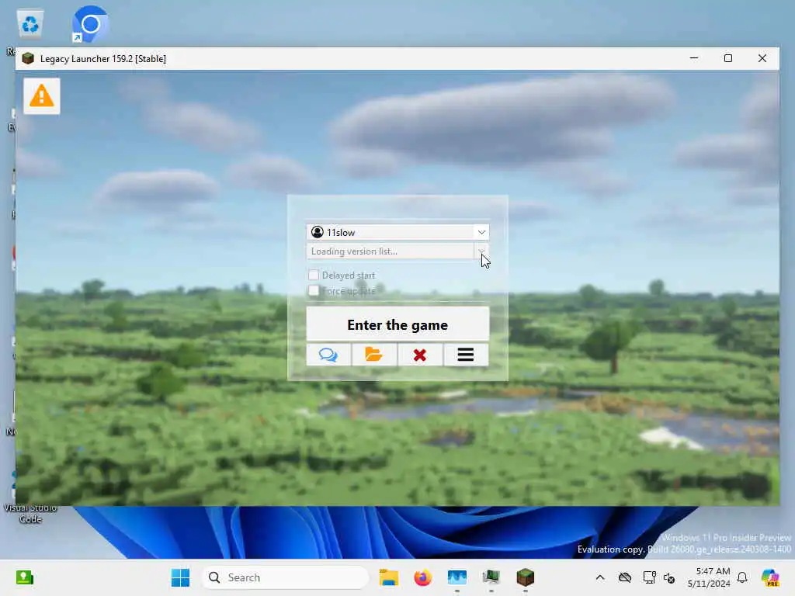Click the muted volume tray icon

669,577
